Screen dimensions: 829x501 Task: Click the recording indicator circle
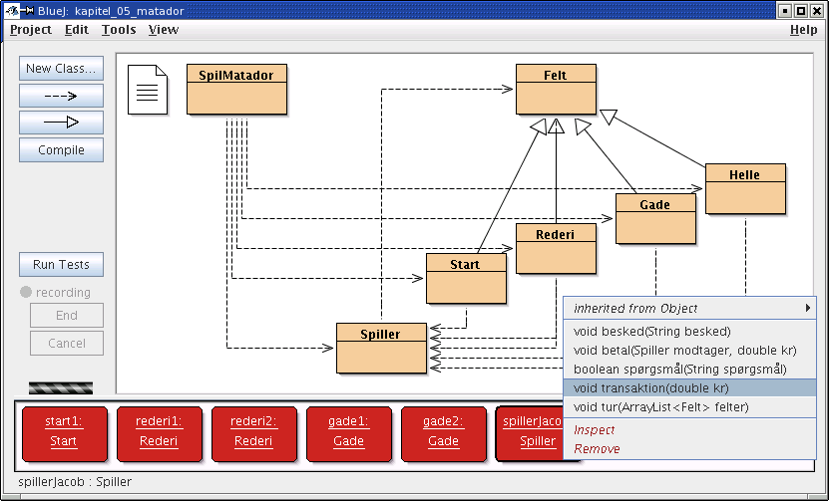26,293
